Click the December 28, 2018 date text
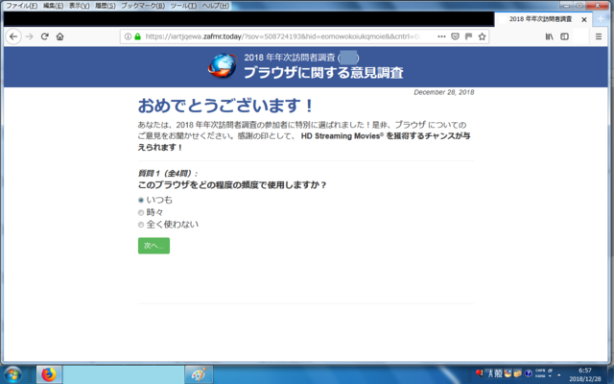The height and width of the screenshot is (384, 614). coord(444,92)
